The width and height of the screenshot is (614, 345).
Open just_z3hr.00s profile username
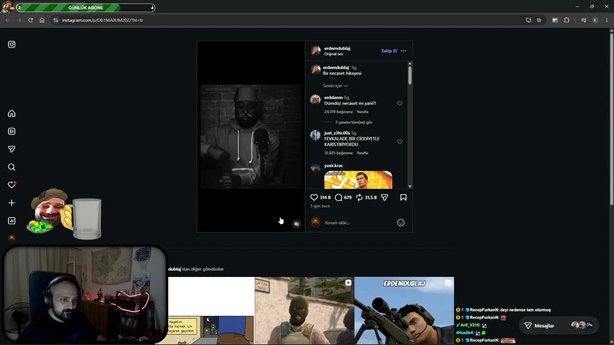[x=337, y=133]
